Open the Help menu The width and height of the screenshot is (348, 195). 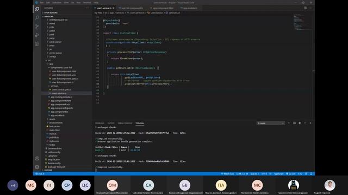point(96,3)
